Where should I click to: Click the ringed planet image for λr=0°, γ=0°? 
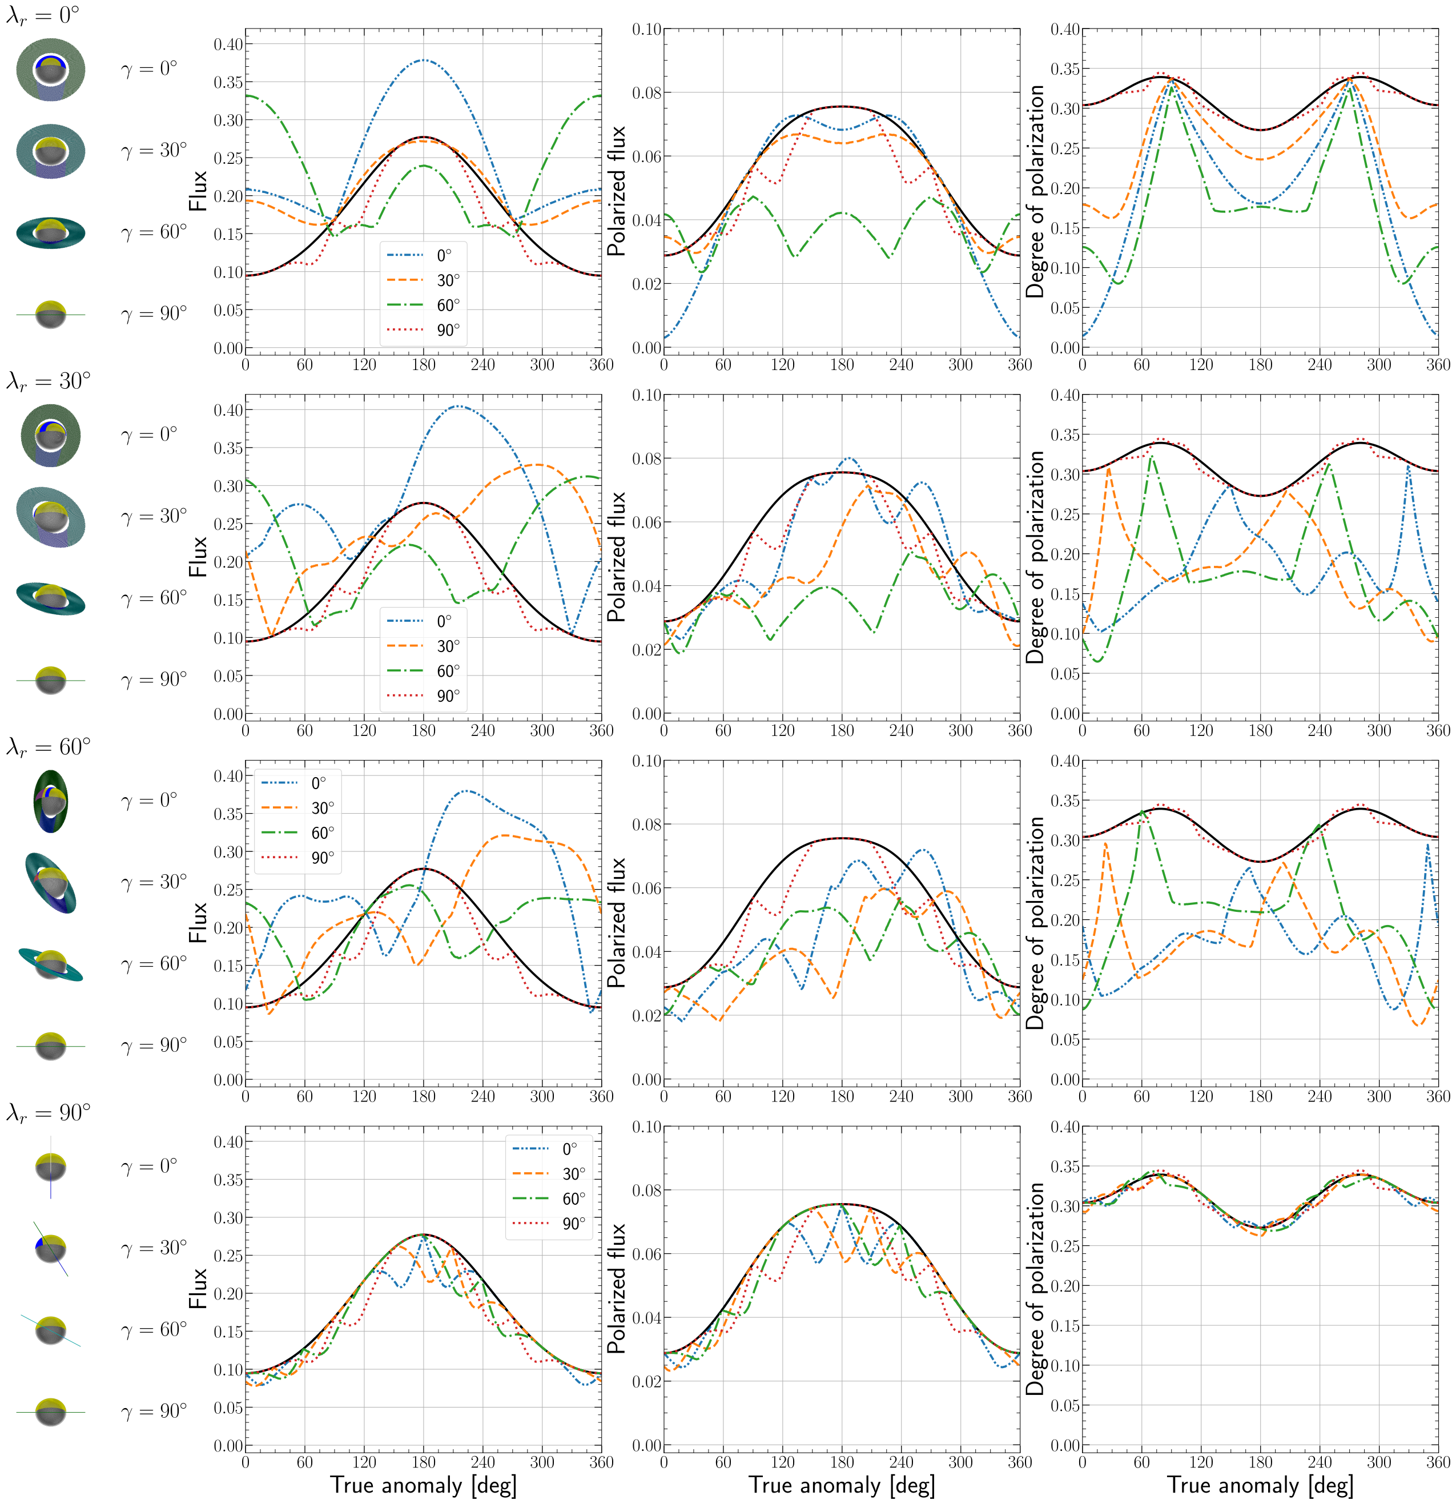click(x=51, y=70)
